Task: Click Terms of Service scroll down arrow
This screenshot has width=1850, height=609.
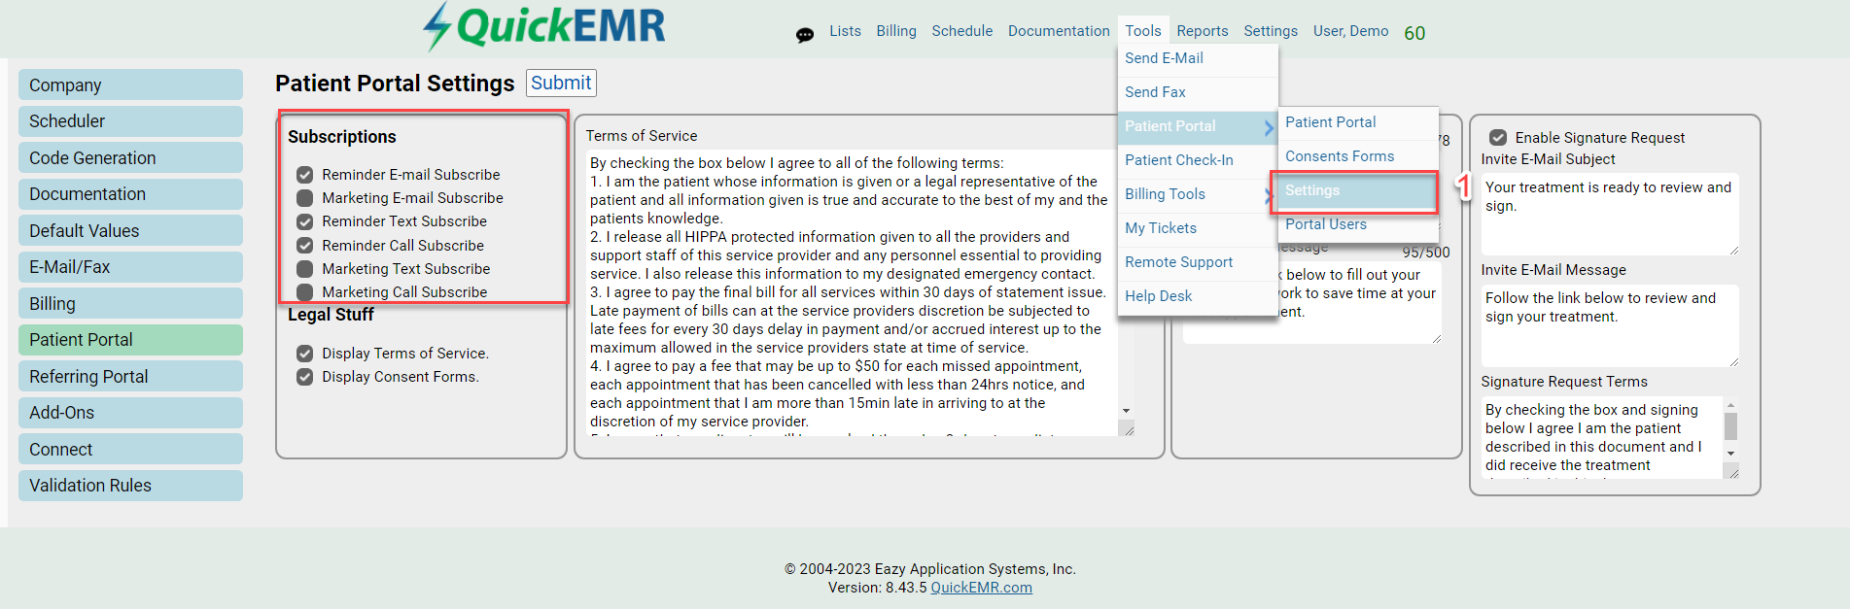Action: click(1126, 411)
